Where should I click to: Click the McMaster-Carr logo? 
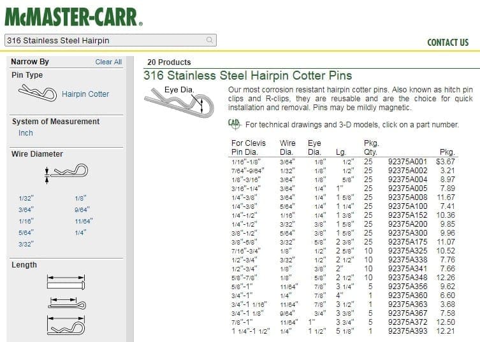(x=73, y=17)
